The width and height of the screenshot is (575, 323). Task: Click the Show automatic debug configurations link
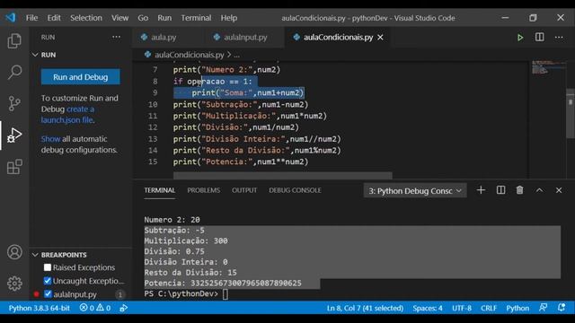click(x=50, y=139)
